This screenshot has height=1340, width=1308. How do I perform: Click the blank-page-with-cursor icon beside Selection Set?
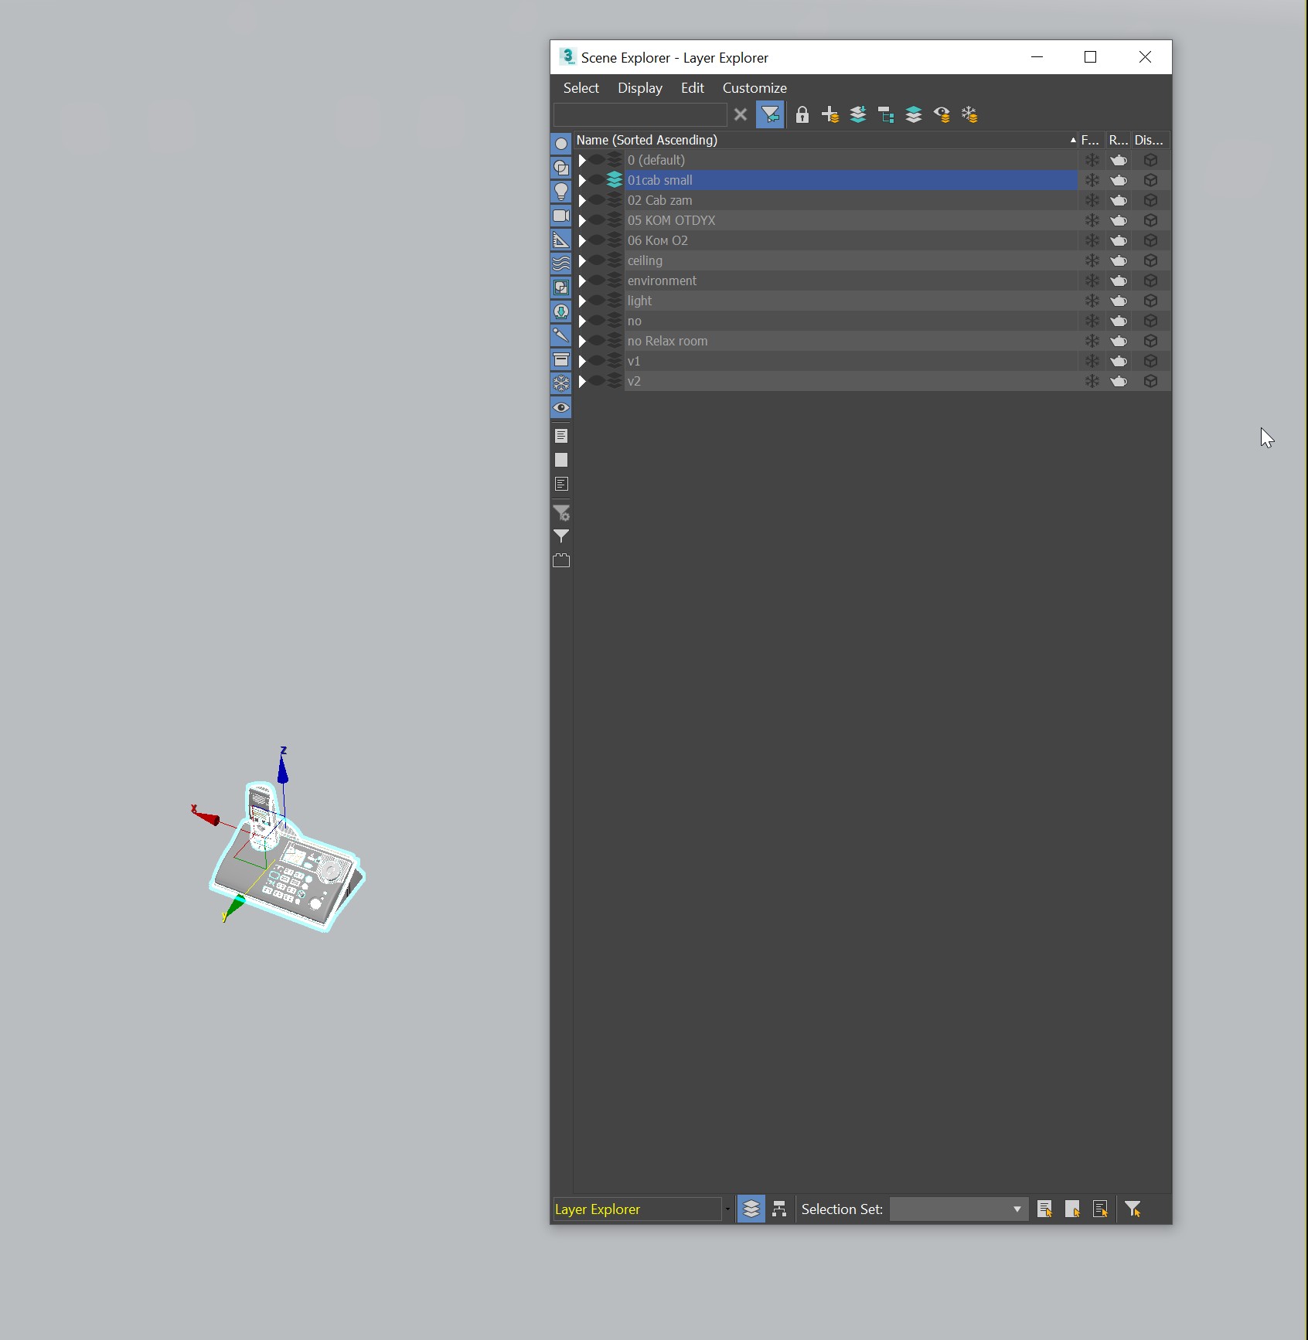[1073, 1209]
